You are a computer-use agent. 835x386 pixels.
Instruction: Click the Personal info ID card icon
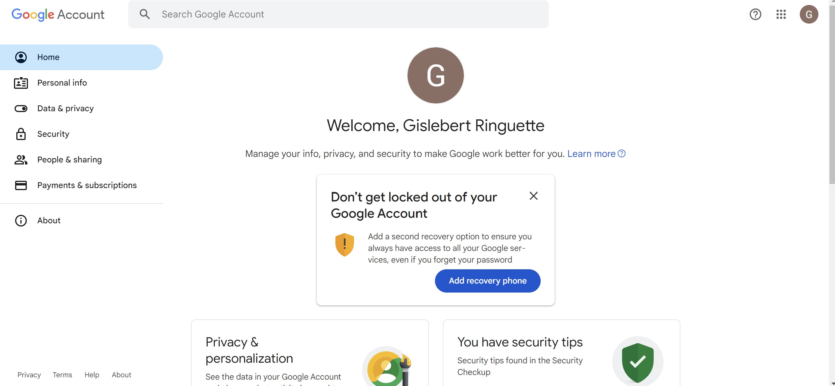pyautogui.click(x=21, y=83)
